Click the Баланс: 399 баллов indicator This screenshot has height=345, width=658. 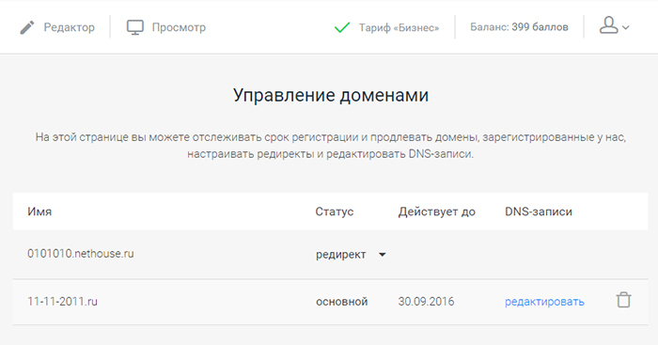(x=519, y=27)
